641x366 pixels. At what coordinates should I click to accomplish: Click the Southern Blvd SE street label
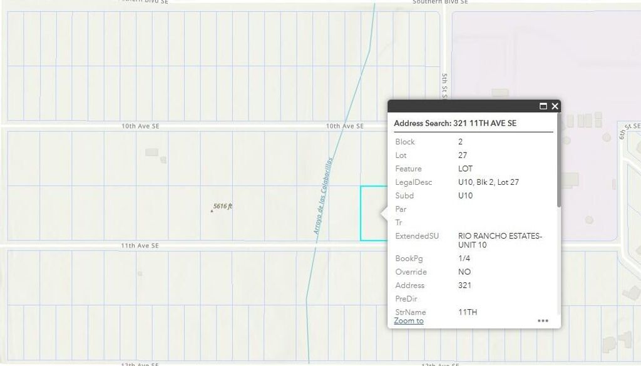pos(441,2)
